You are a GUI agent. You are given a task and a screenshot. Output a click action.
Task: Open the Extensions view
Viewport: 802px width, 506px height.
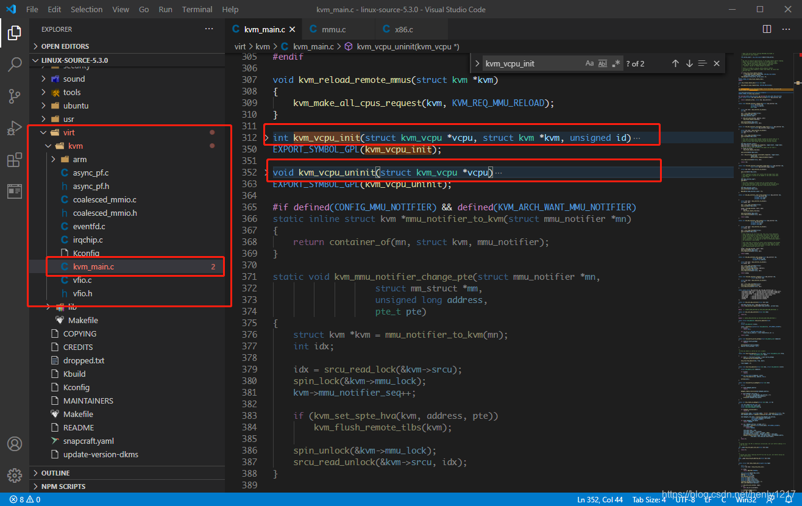(x=15, y=160)
